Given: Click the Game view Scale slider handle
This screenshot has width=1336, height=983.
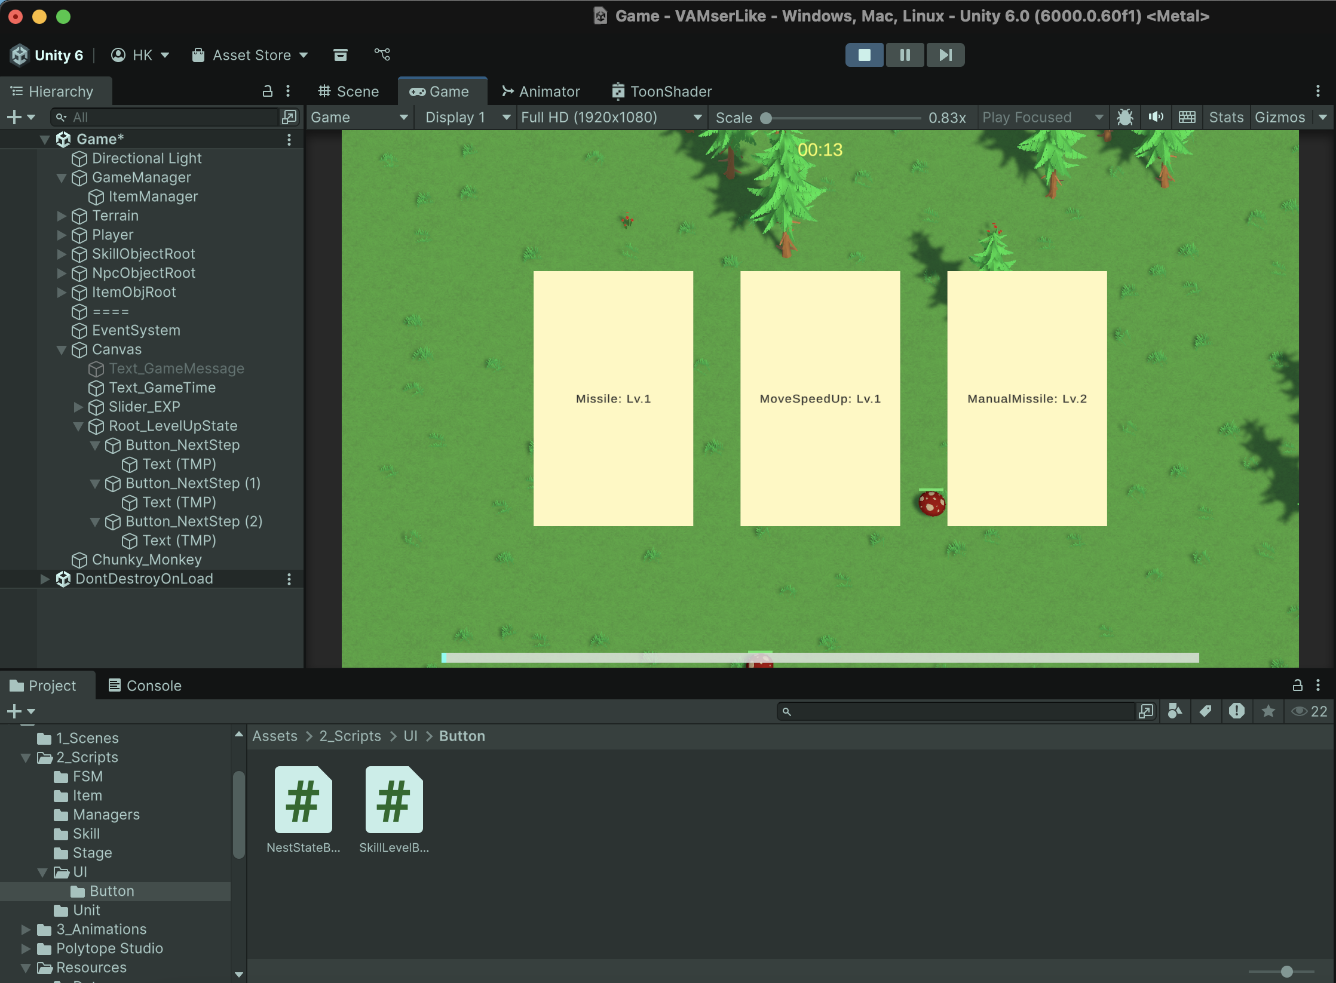Looking at the screenshot, I should pos(765,118).
